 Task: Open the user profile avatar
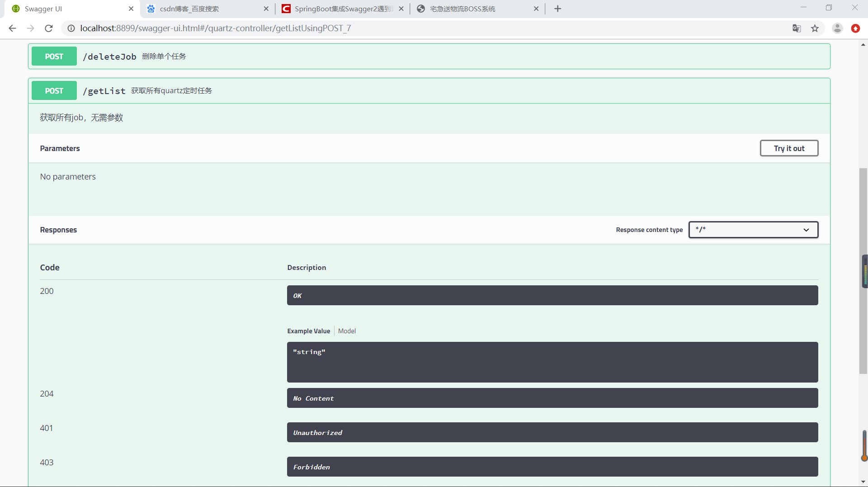(x=837, y=28)
